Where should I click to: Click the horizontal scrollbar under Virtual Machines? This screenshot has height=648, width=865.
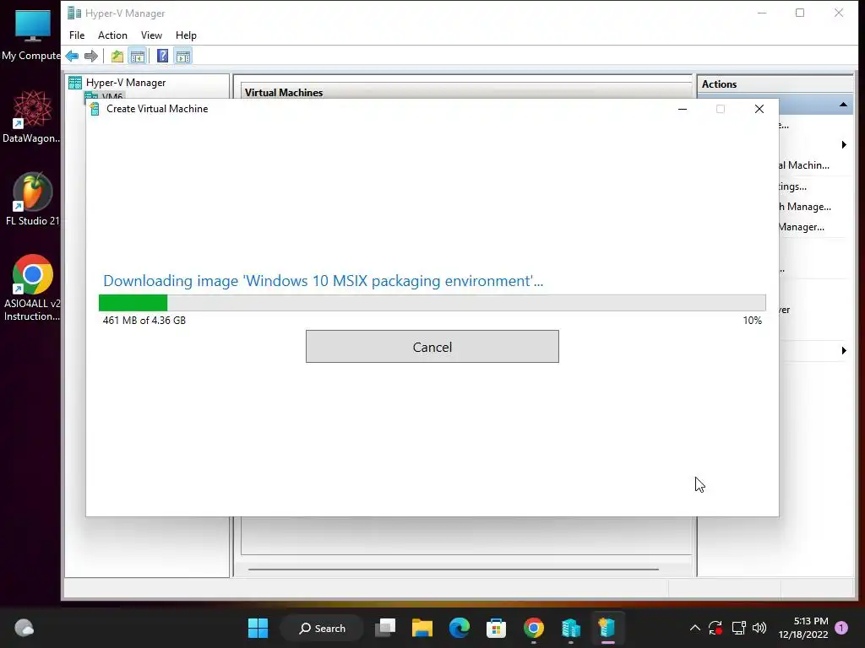453,570
